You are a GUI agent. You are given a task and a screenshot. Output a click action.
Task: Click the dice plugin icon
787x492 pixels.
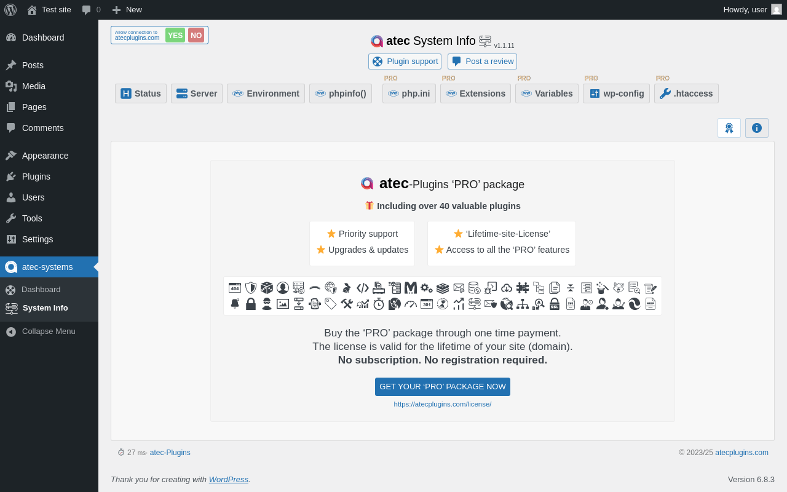pyautogui.click(x=267, y=288)
